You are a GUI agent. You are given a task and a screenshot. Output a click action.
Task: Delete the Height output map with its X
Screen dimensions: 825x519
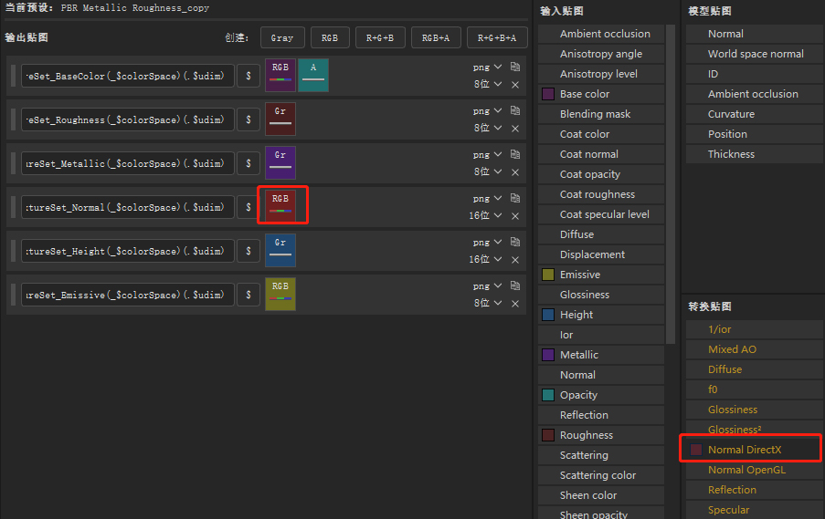(515, 259)
